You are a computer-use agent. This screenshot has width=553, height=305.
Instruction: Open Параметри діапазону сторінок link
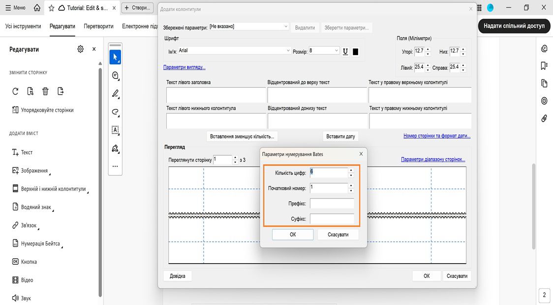point(433,159)
